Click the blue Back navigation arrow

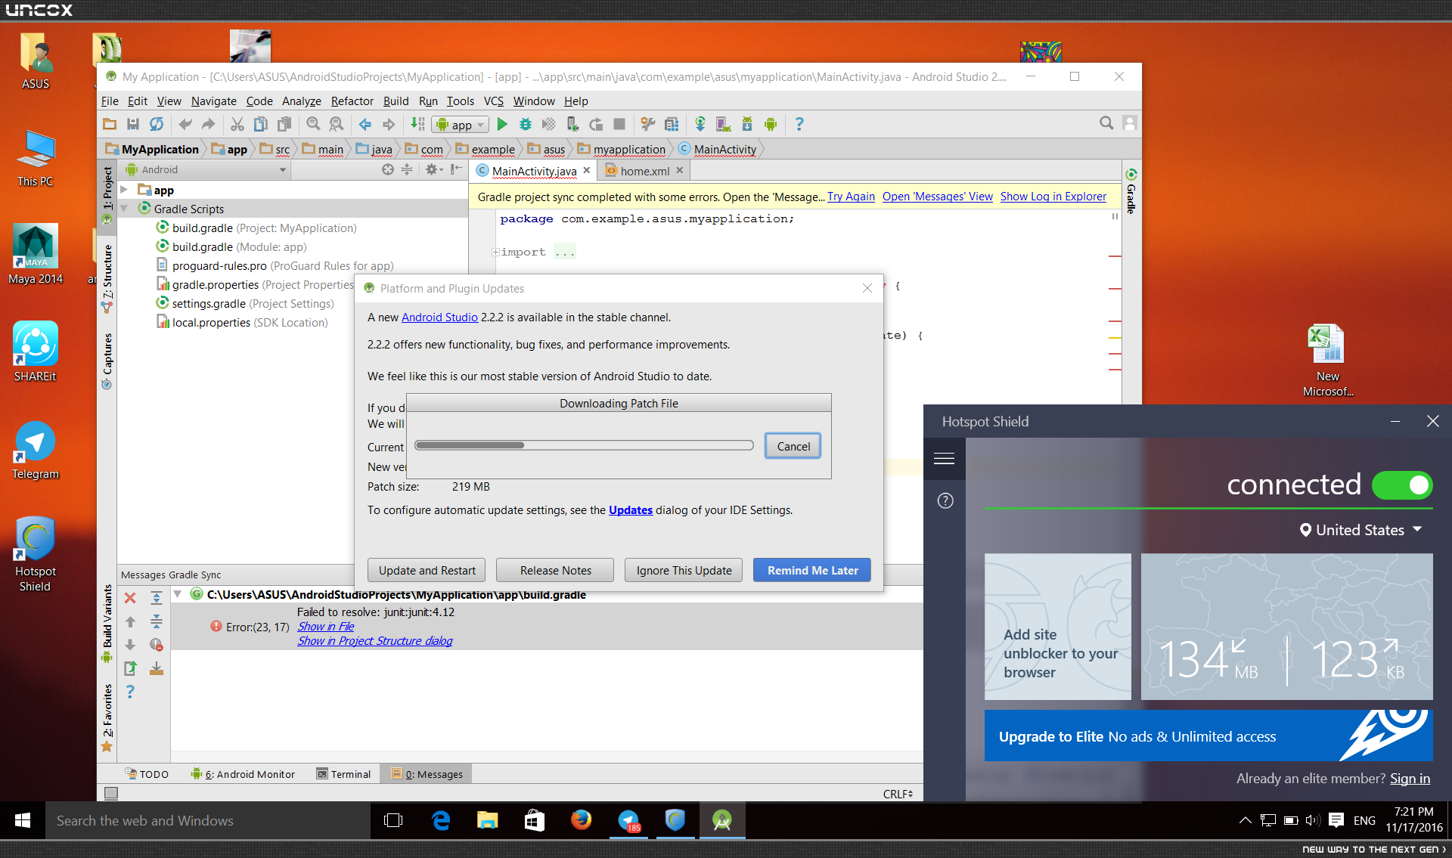coord(365,124)
